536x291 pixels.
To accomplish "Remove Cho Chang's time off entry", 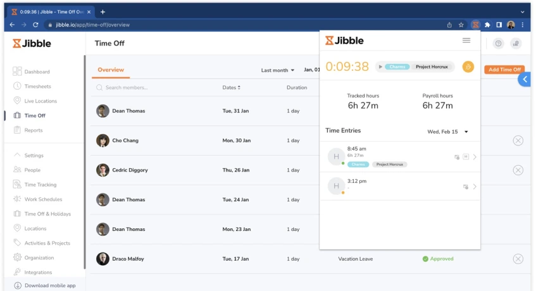I will tap(518, 140).
